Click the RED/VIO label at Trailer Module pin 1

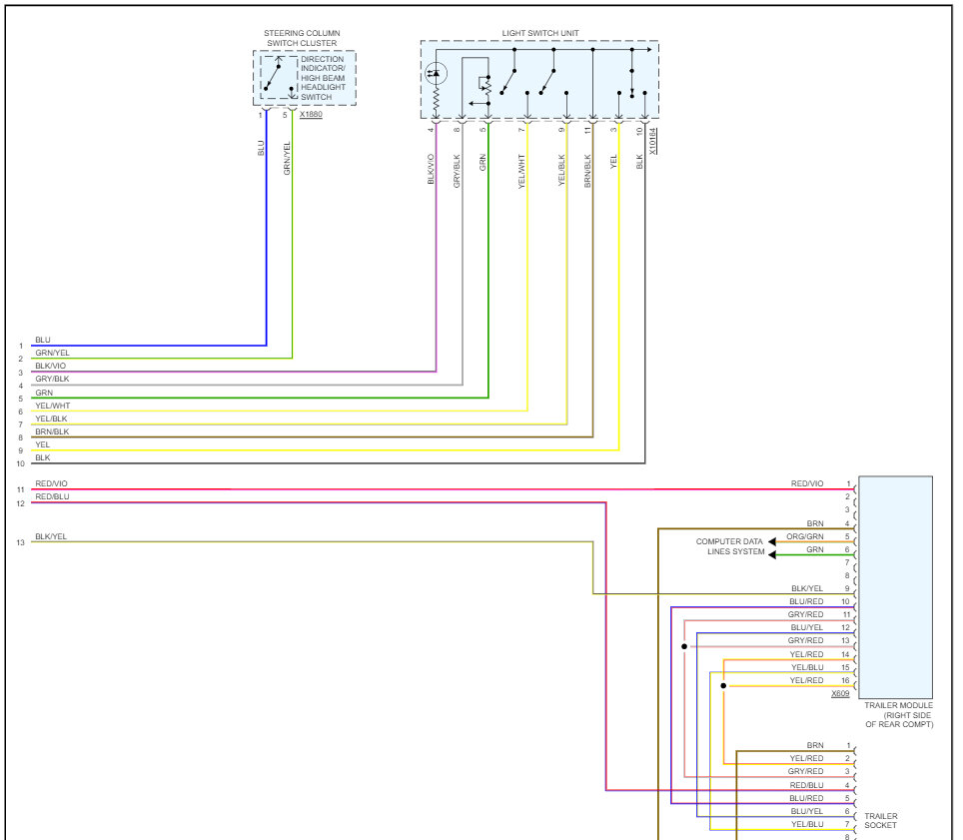click(x=807, y=483)
